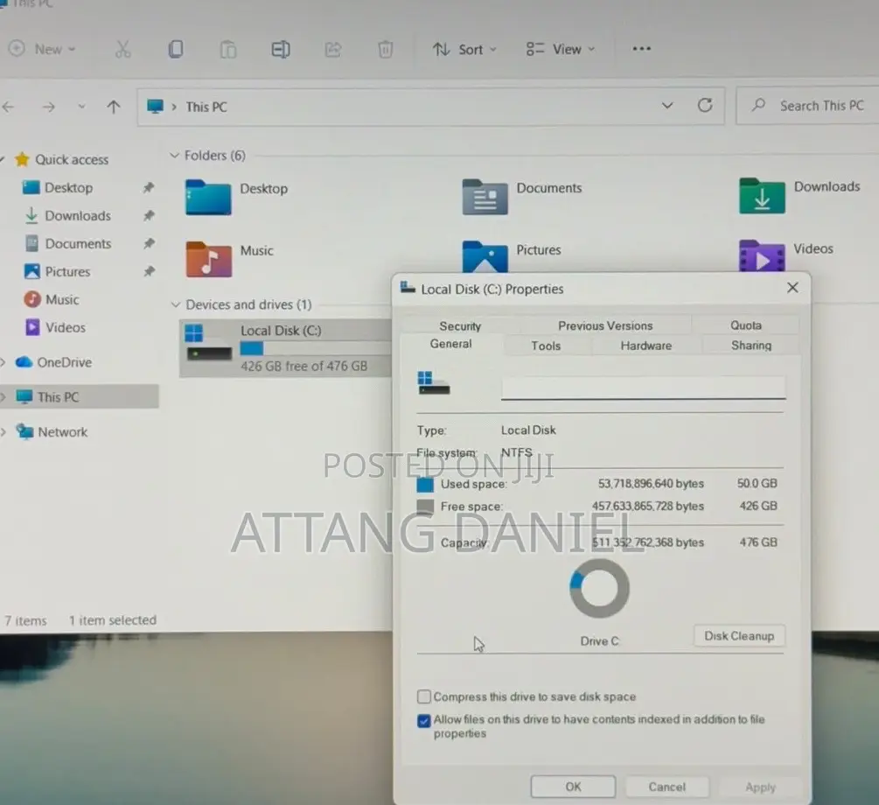Switch to the Security tab
The height and width of the screenshot is (805, 879).
tap(460, 325)
